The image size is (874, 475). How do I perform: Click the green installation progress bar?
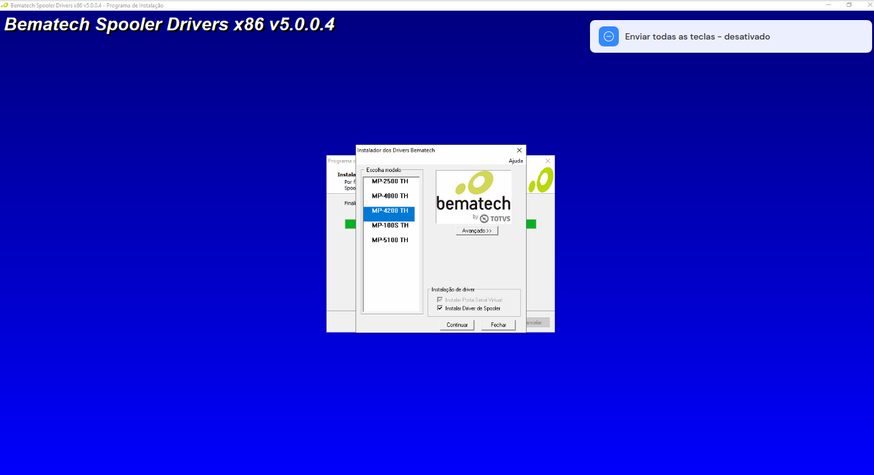click(x=531, y=224)
